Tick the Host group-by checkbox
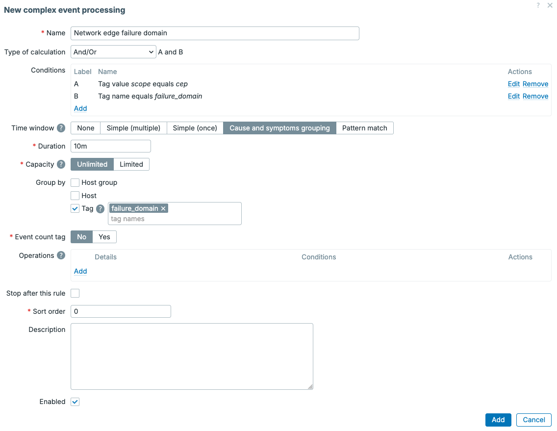The height and width of the screenshot is (431, 557). (75, 196)
